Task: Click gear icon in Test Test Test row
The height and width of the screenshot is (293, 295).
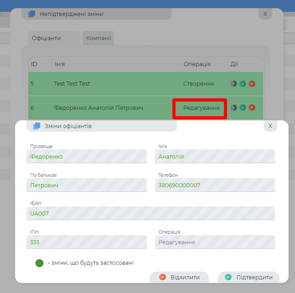Action: [x=233, y=84]
